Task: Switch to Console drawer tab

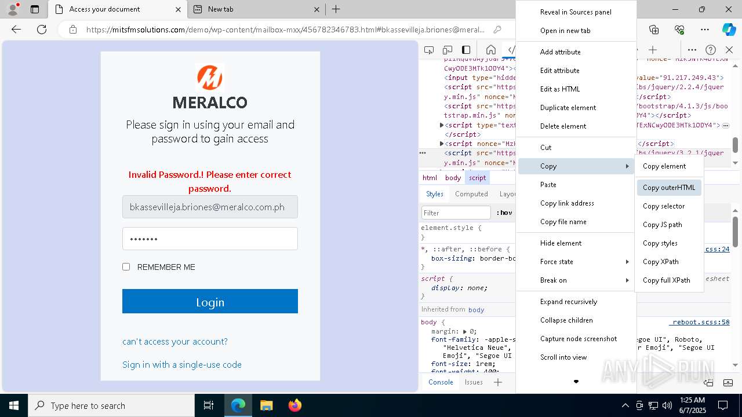Action: (441, 382)
